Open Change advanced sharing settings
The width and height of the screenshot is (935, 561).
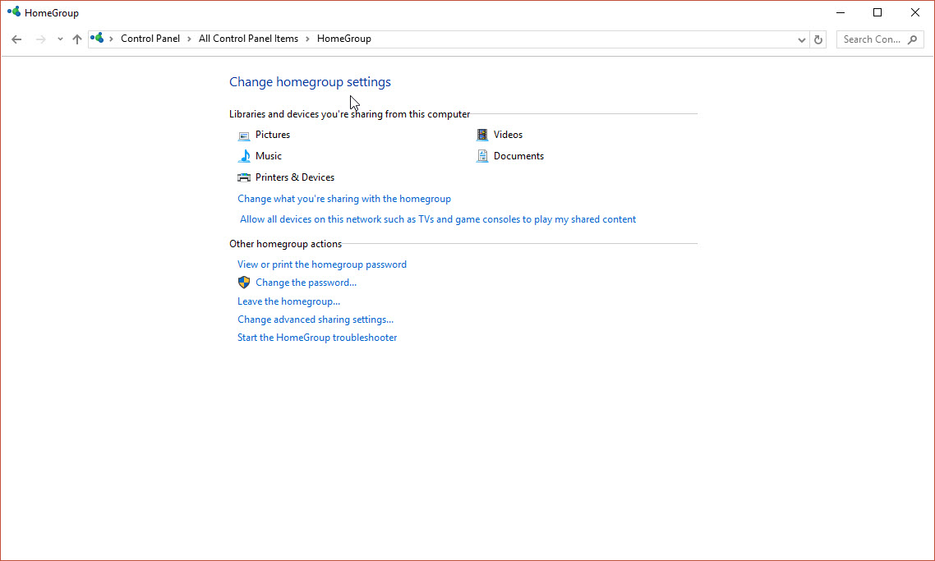point(316,320)
